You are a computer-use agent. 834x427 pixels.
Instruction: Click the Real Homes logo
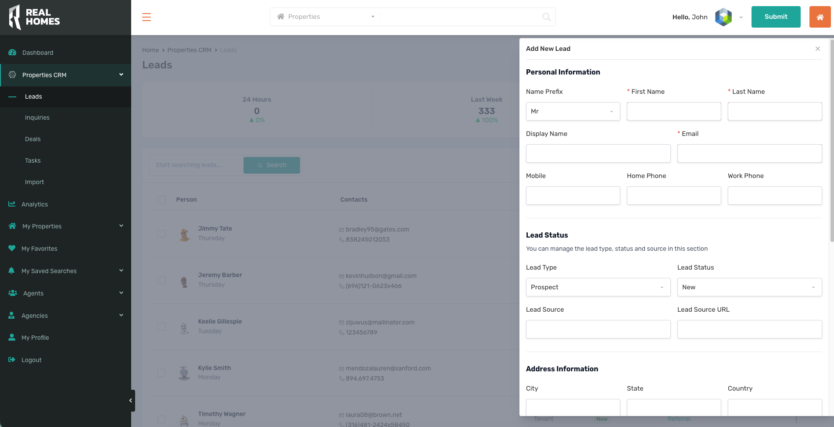35,17
